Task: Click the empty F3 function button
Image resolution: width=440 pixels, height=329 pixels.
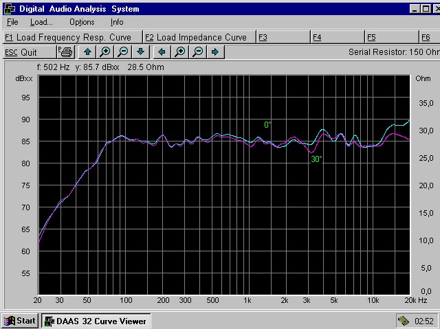Action: coord(283,37)
